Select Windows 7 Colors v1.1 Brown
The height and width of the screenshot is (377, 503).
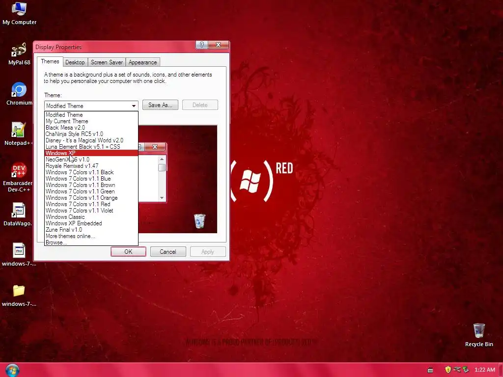91,185
